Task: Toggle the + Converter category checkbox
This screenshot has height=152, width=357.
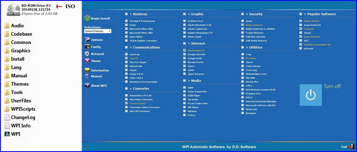Action: point(126,89)
